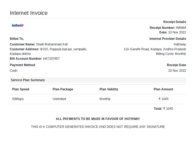Click the Receipt Date value below Receipt Date heading
Screen dimensions: 196x147
[177, 71]
